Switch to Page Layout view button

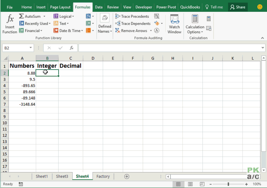(190, 184)
